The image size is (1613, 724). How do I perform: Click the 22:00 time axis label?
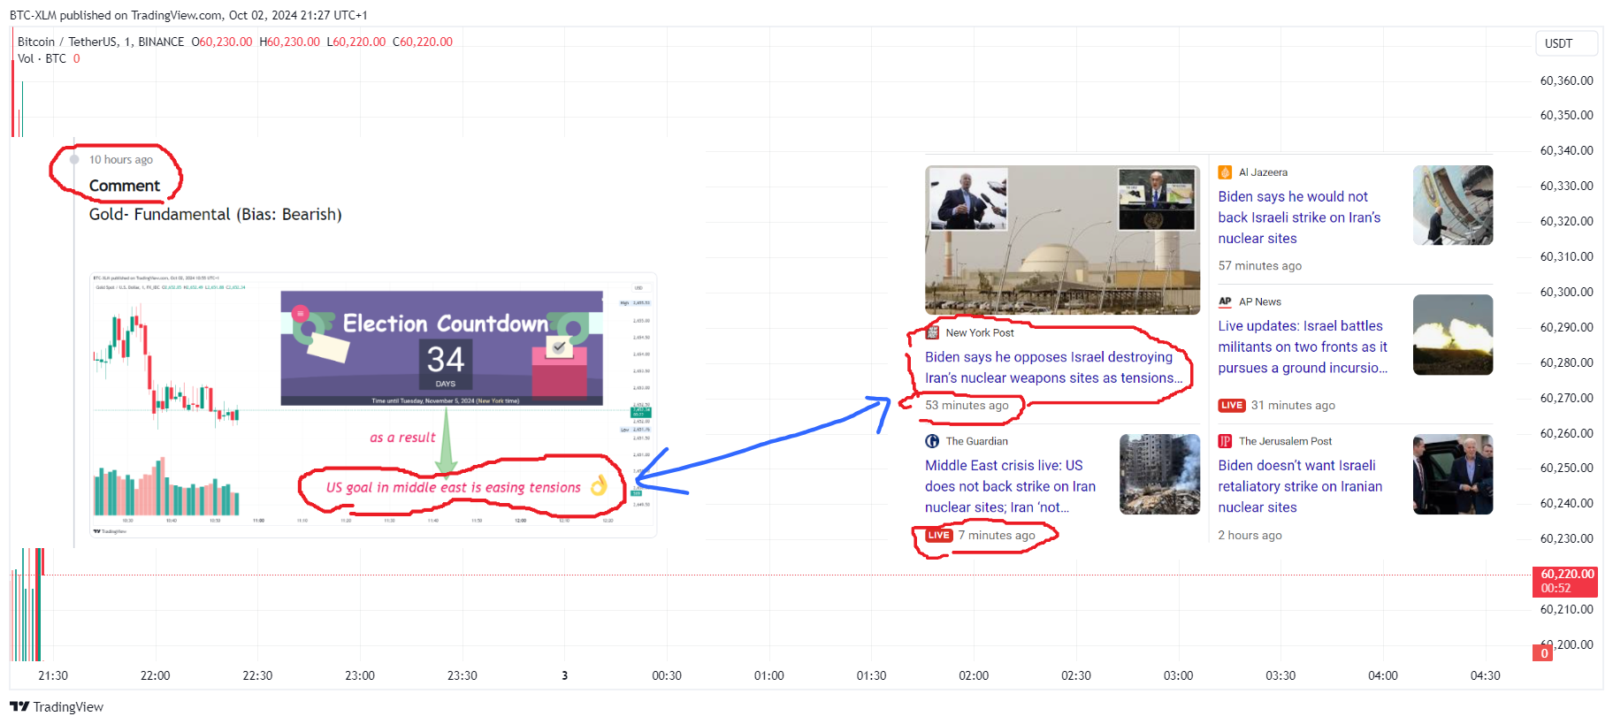click(x=155, y=675)
